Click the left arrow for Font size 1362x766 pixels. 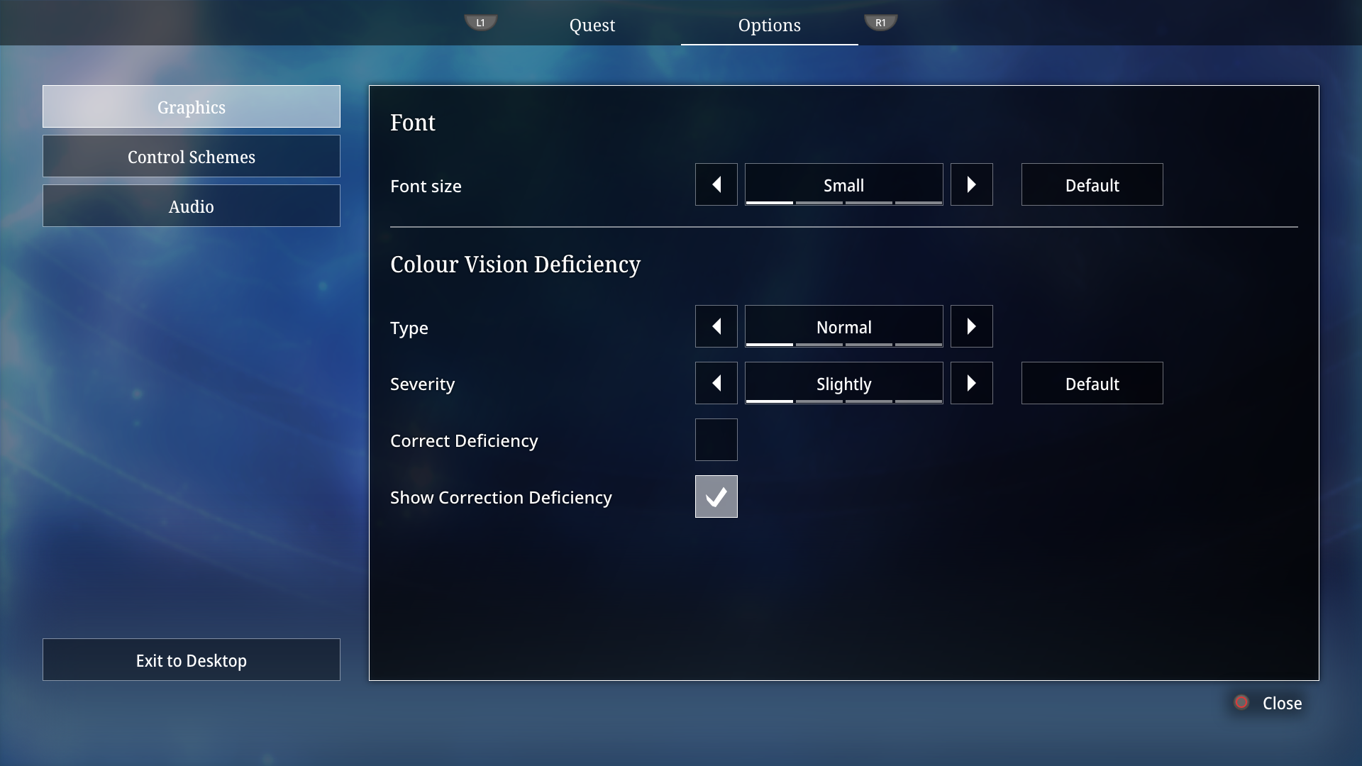point(716,184)
